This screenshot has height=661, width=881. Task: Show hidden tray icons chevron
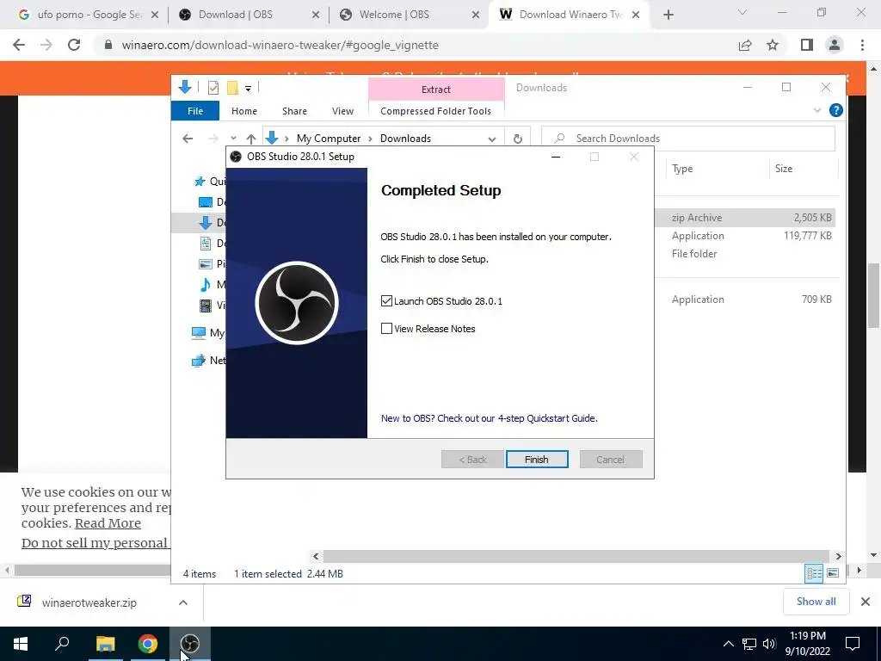[728, 644]
